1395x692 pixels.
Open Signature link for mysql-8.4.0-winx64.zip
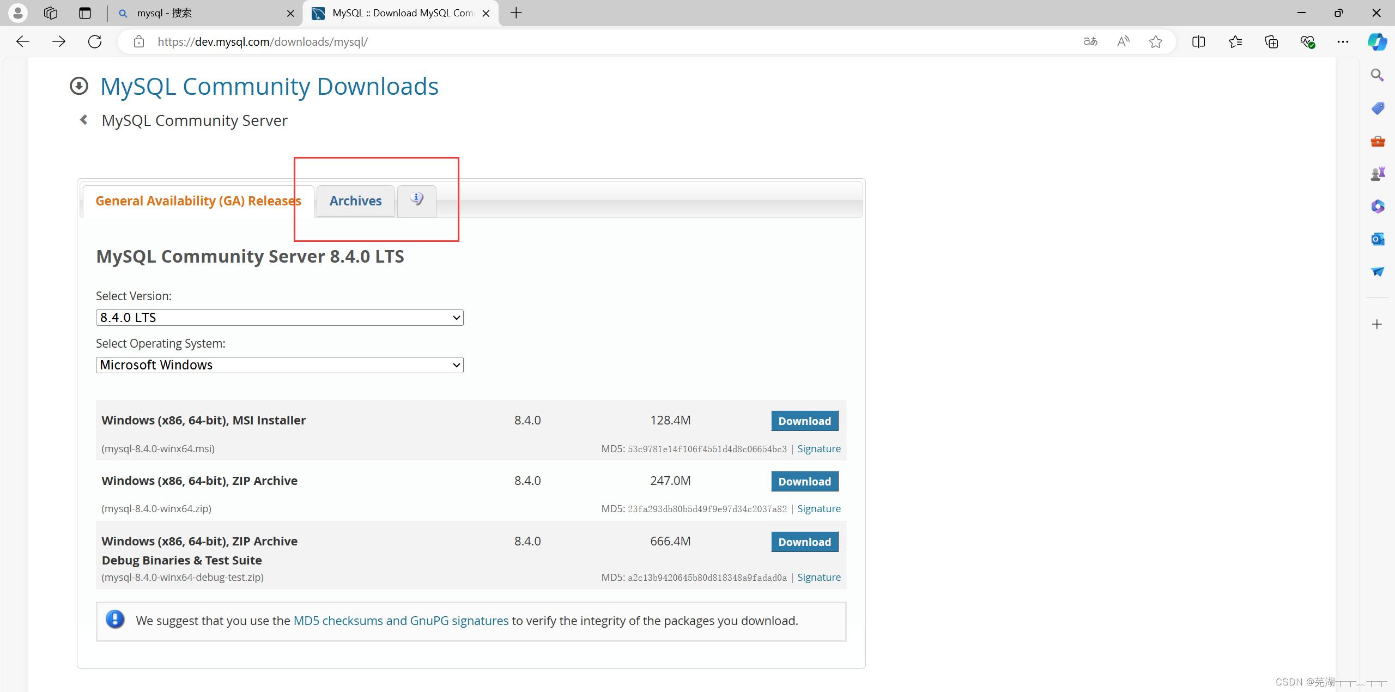[818, 508]
